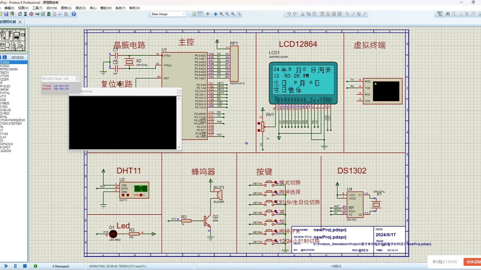Click the Virtual Terminal scrollbar down arrow
The image size is (481, 270).
179,147
